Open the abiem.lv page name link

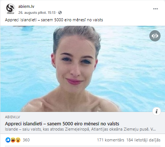[x=26, y=6]
